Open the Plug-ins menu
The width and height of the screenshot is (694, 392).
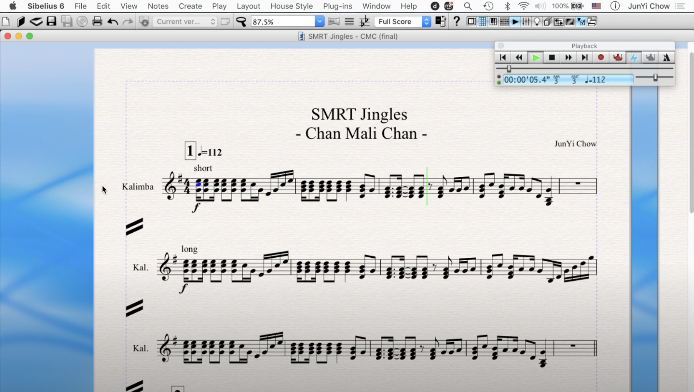click(x=337, y=6)
